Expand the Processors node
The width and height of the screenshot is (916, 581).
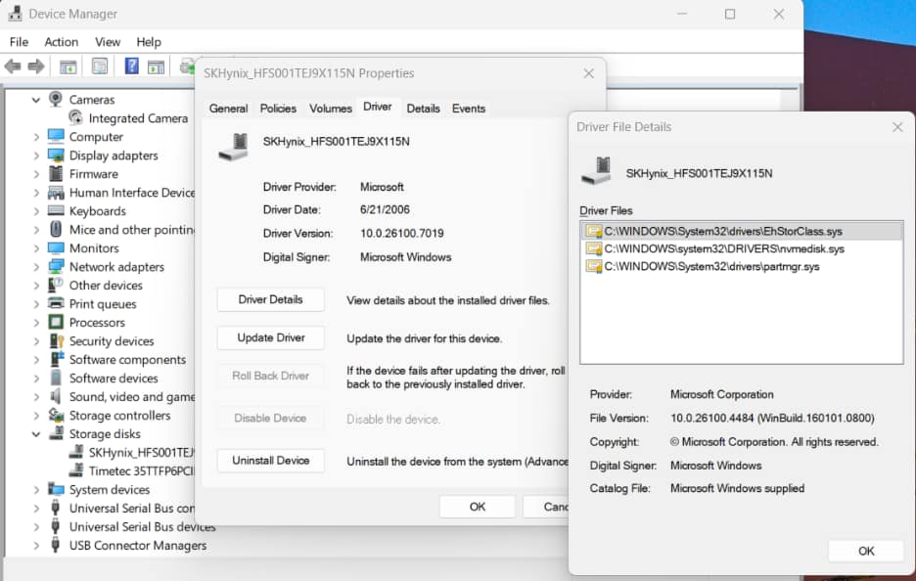pos(36,323)
